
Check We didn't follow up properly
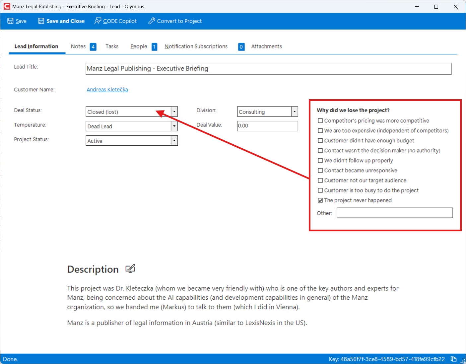(x=320, y=161)
